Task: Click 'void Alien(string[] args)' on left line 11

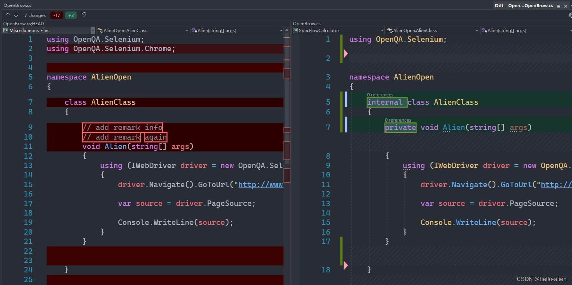Action: coord(138,146)
